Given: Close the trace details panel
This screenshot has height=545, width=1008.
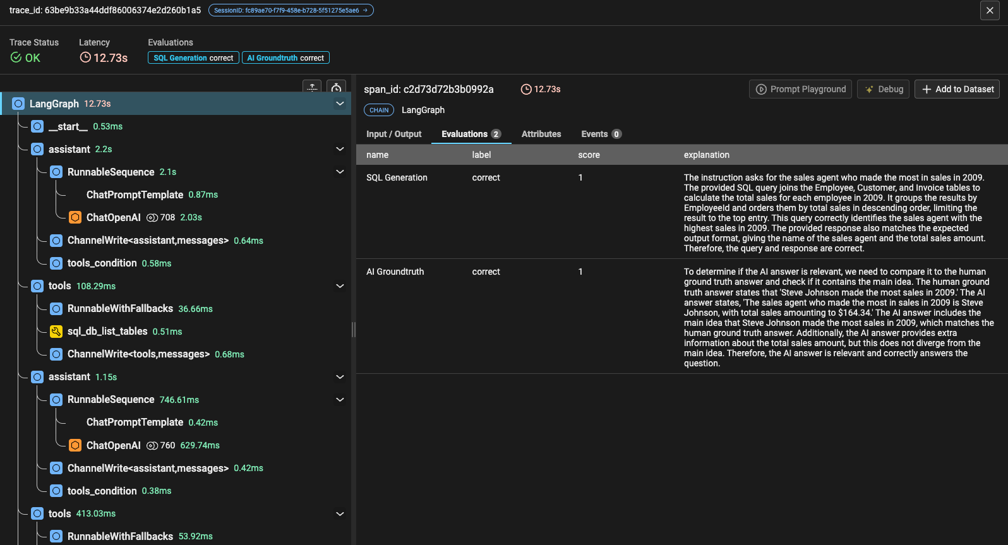Looking at the screenshot, I should point(990,10).
